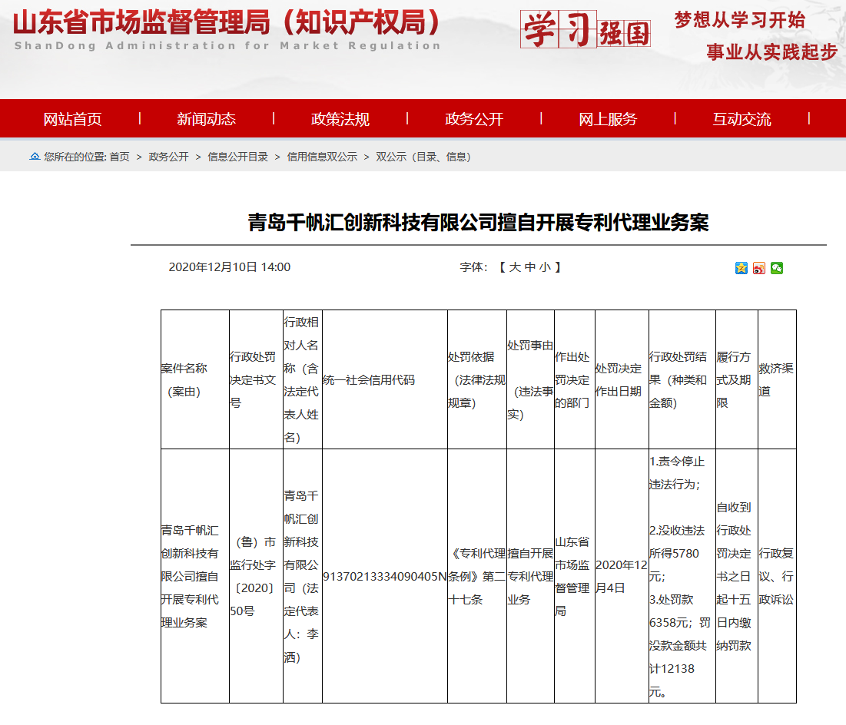
Task: Go to 政务公开 breadcrumb link
Action: pos(168,157)
